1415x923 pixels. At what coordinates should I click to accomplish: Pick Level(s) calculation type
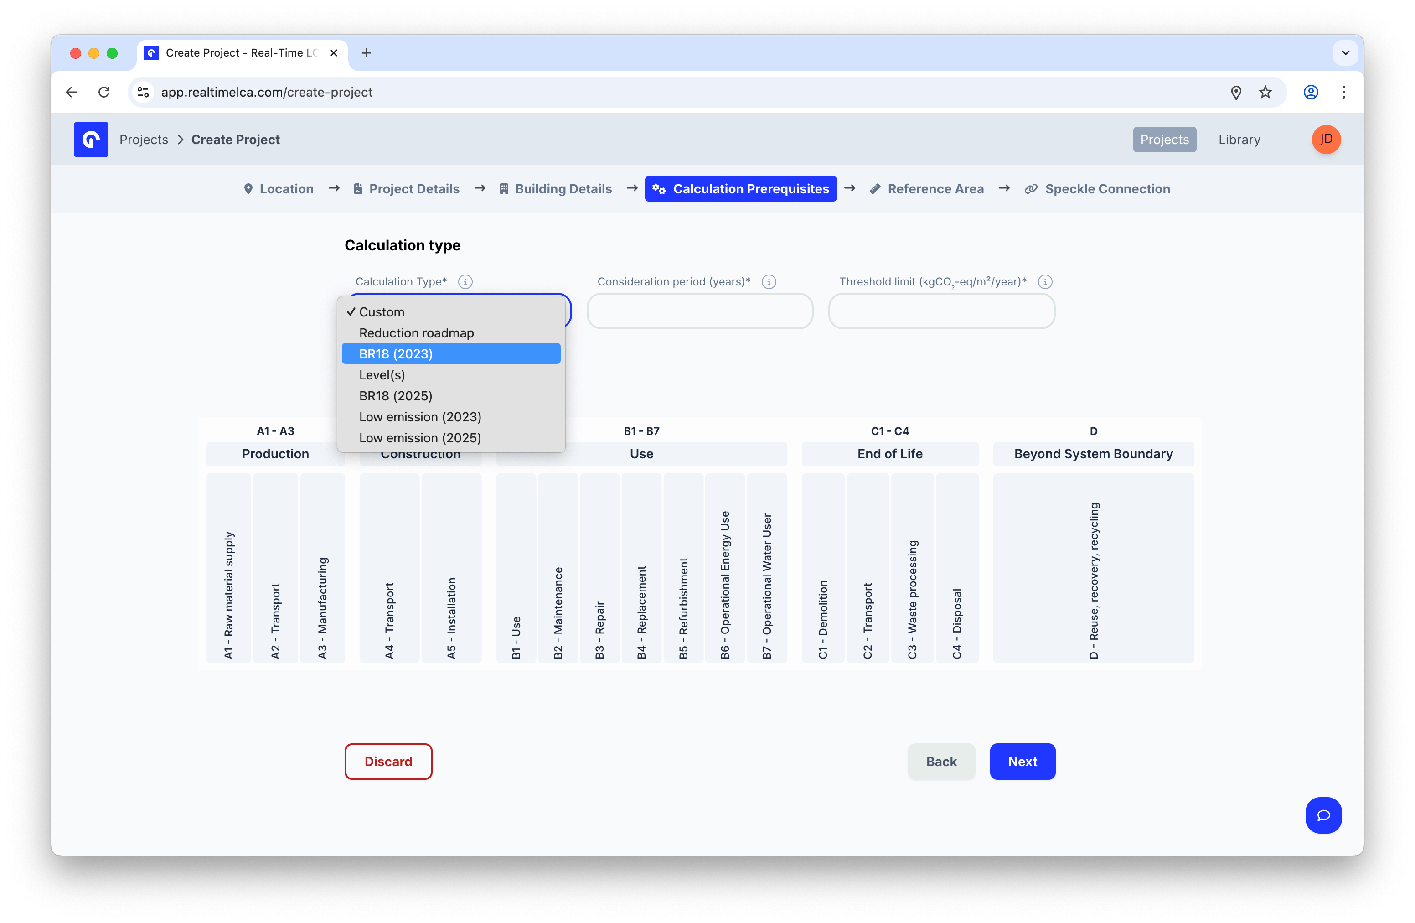[x=451, y=375]
